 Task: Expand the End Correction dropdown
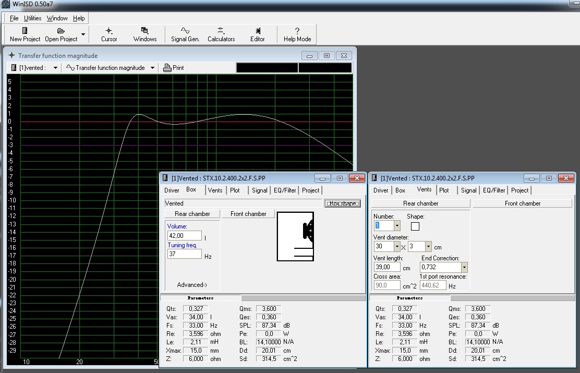coord(464,268)
